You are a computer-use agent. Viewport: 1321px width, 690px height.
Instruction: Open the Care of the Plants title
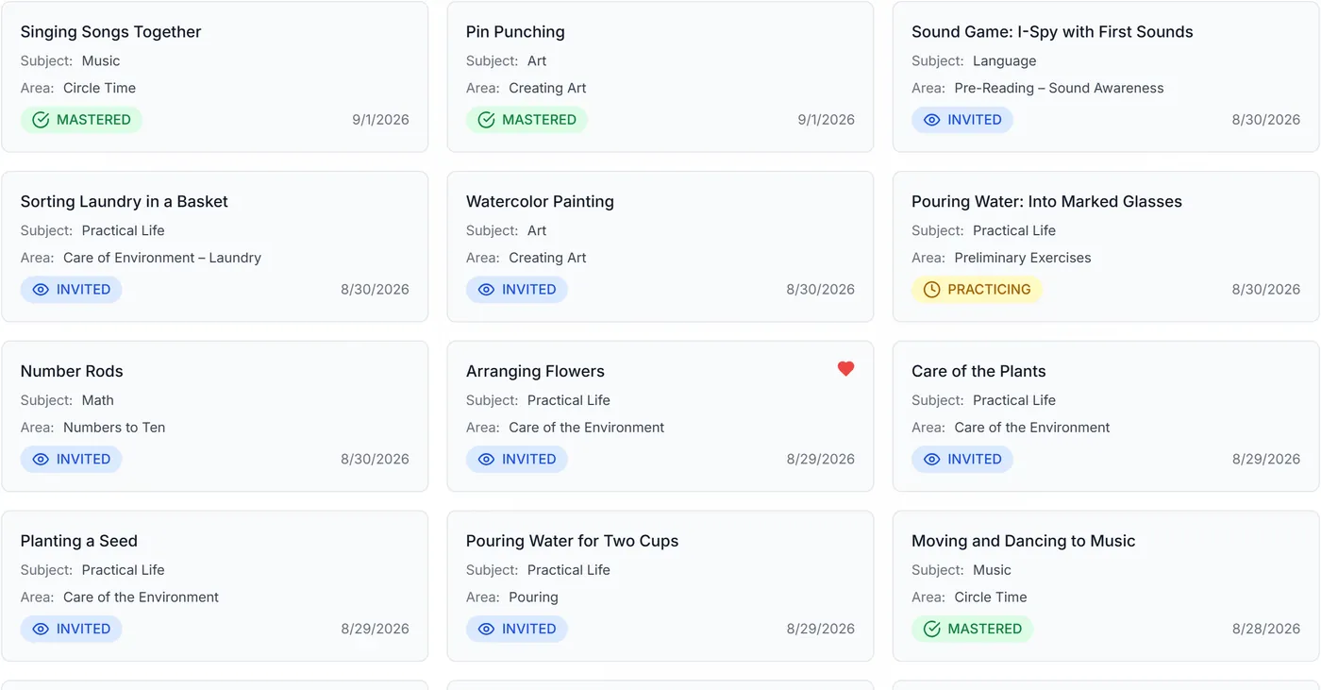point(978,372)
